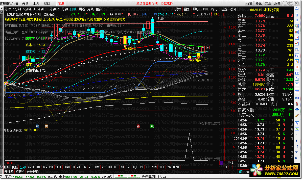Image resolution: width=303 pixels, height=180 pixels.
Task: Switch to 15-minute period via sidebar 15
Action: 297,146
